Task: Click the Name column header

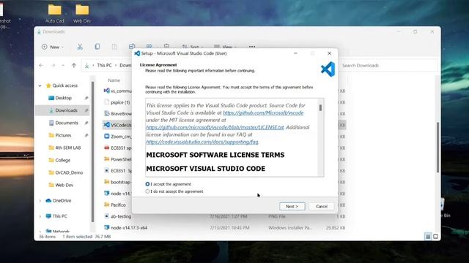Action: (x=114, y=80)
